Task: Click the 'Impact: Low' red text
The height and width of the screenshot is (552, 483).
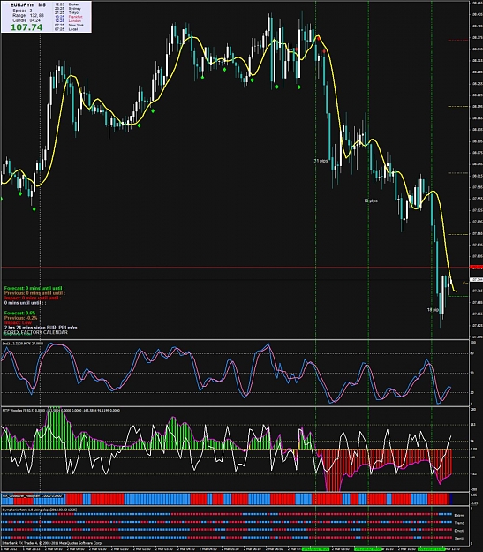Action: [18, 322]
